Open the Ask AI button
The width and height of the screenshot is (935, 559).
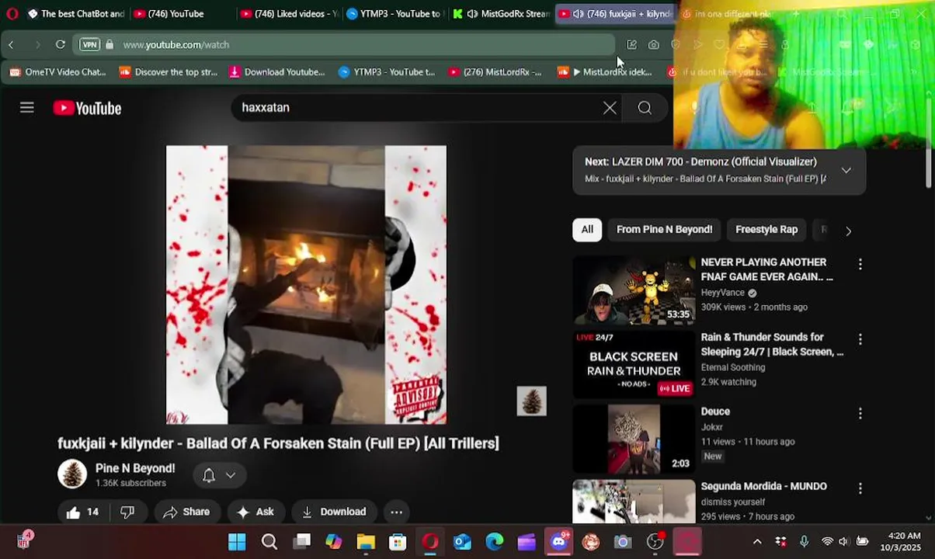[255, 512]
